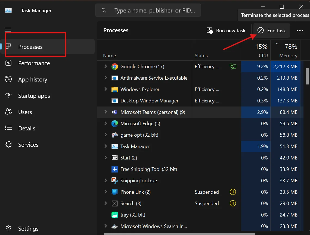This screenshot has width=310, height=235.
Task: Switch to the Users page
Action: click(48, 112)
